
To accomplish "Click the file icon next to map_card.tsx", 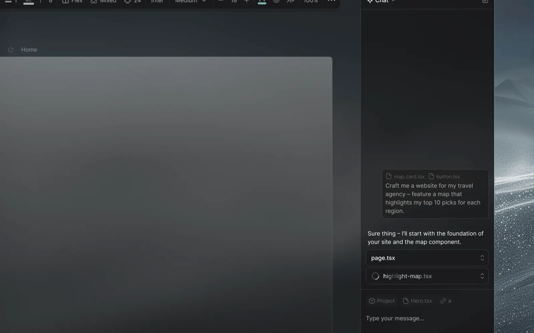I will pyautogui.click(x=389, y=176).
